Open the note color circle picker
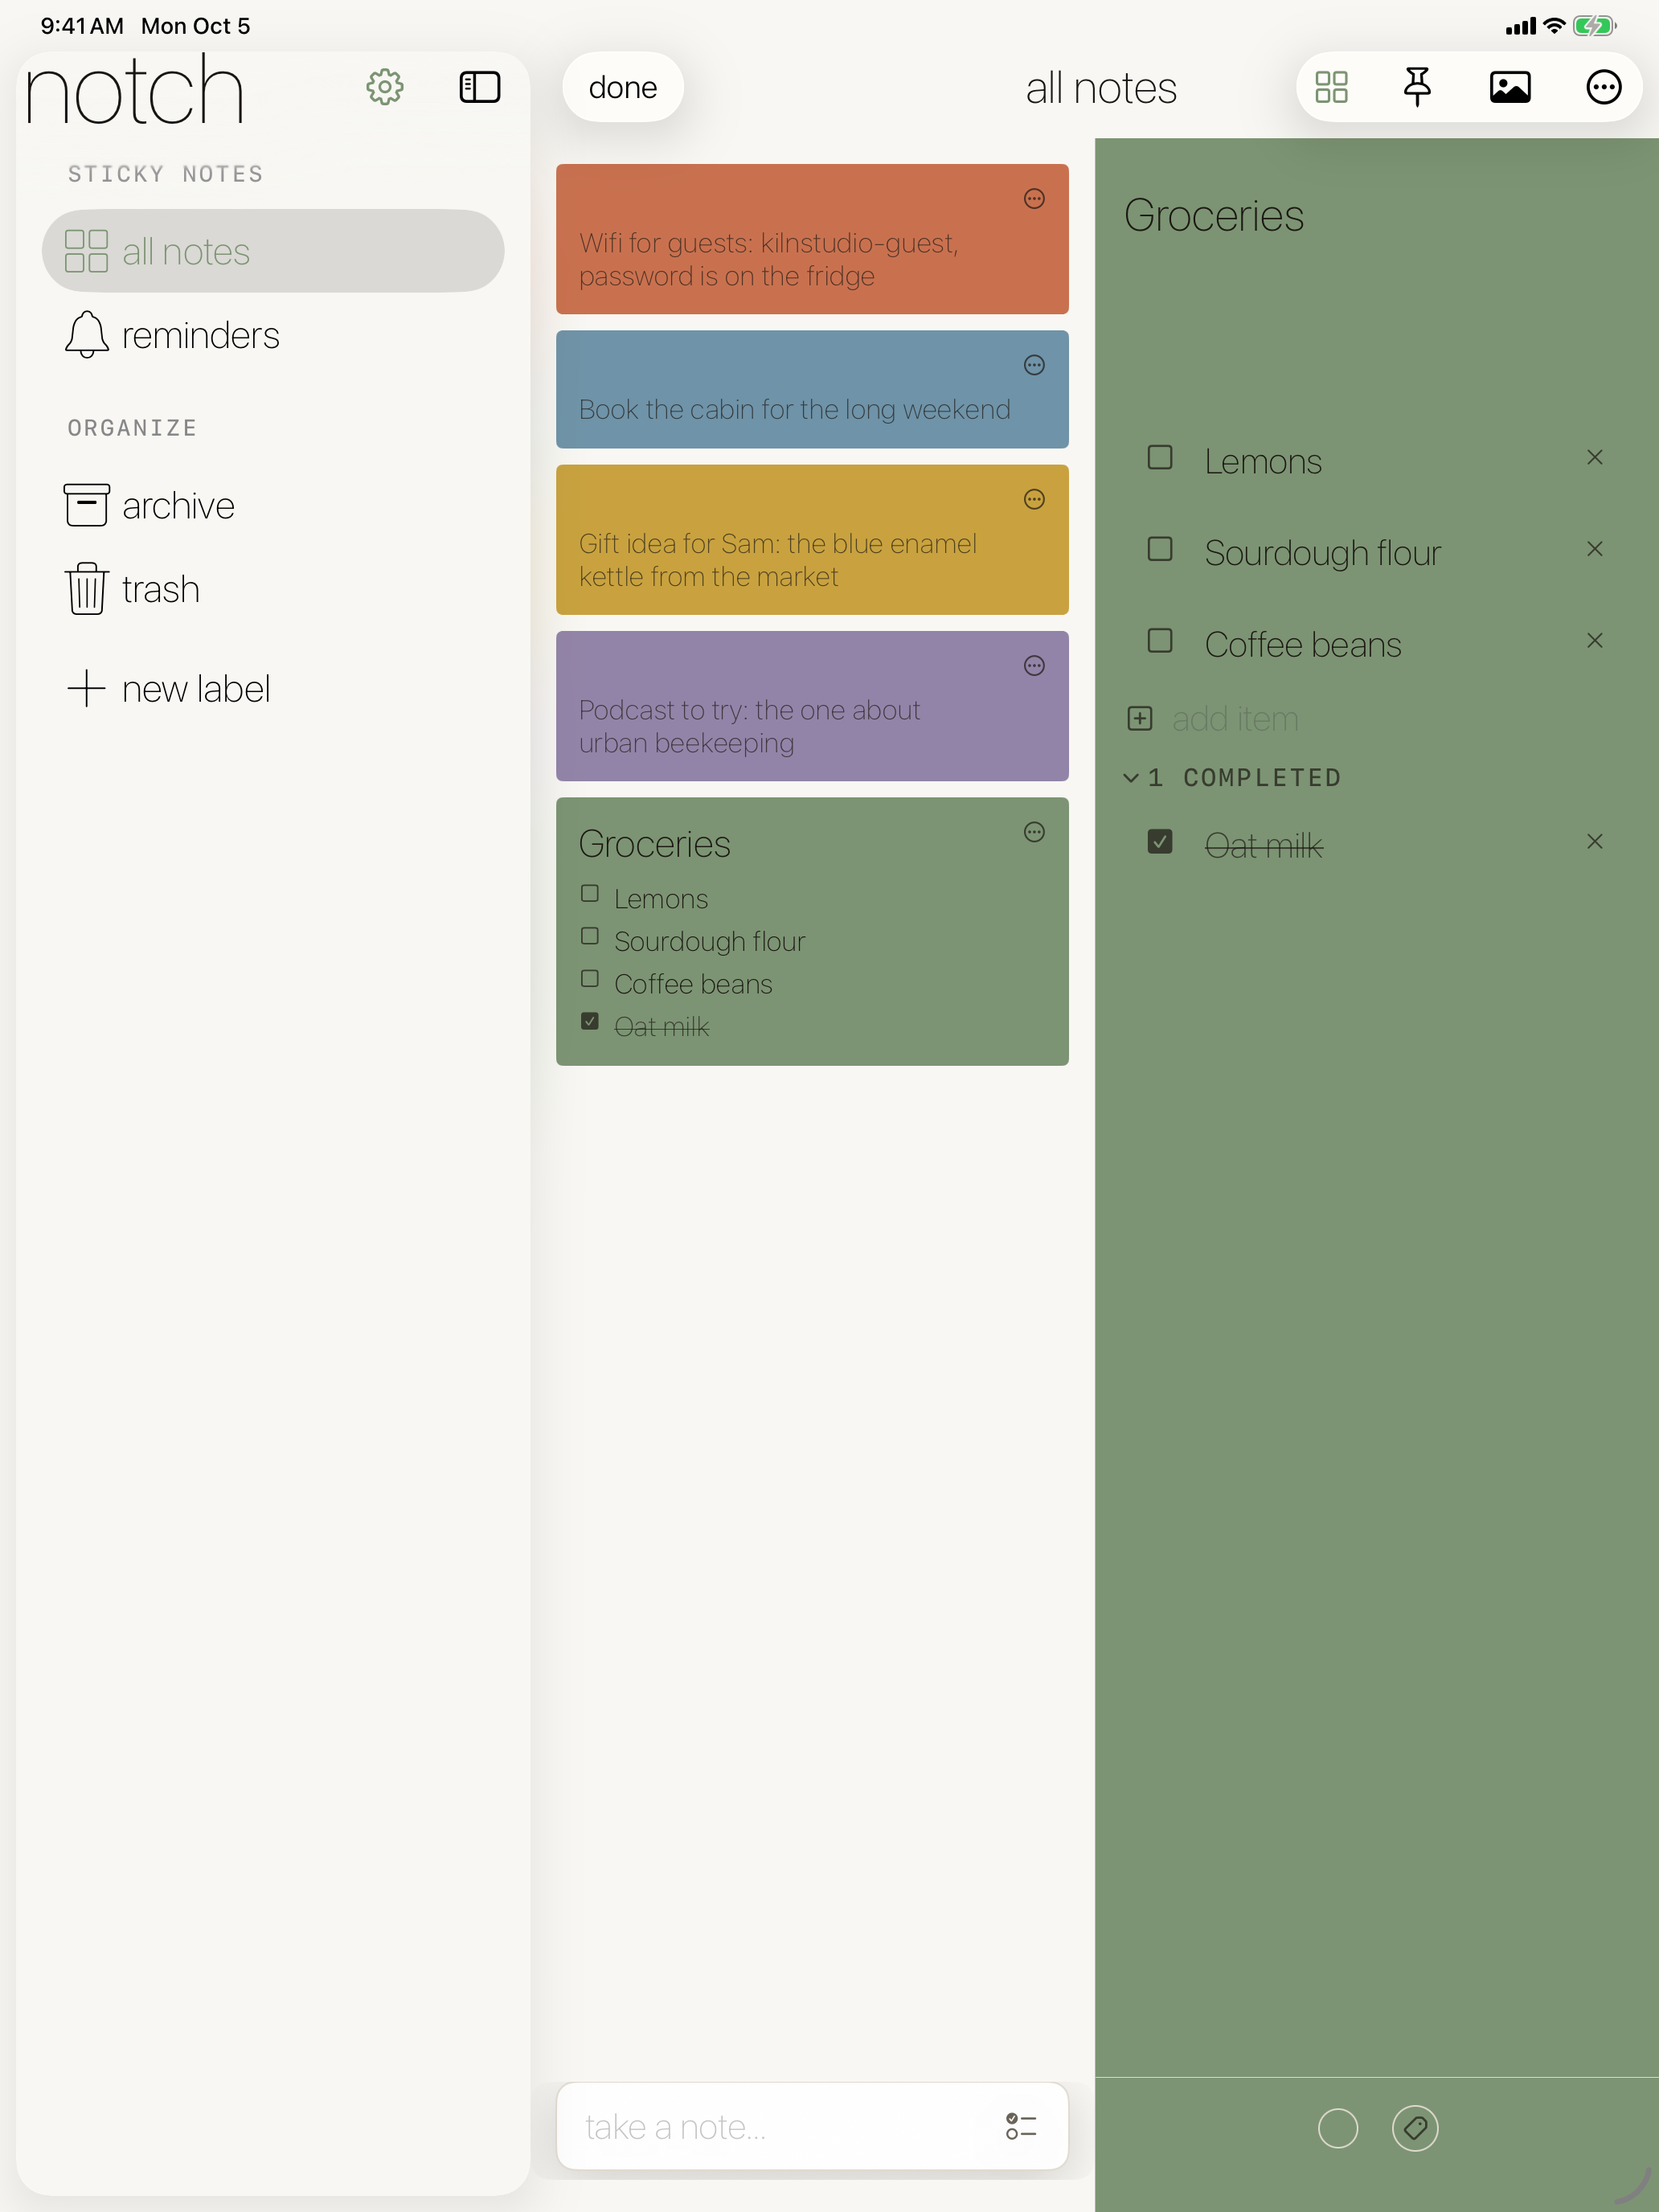 pyautogui.click(x=1338, y=2128)
